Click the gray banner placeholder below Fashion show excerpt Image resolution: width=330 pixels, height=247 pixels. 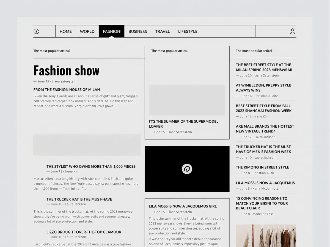(x=87, y=145)
